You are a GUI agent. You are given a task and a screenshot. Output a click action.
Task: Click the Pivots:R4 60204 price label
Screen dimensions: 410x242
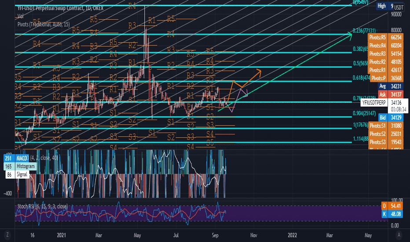pos(385,45)
